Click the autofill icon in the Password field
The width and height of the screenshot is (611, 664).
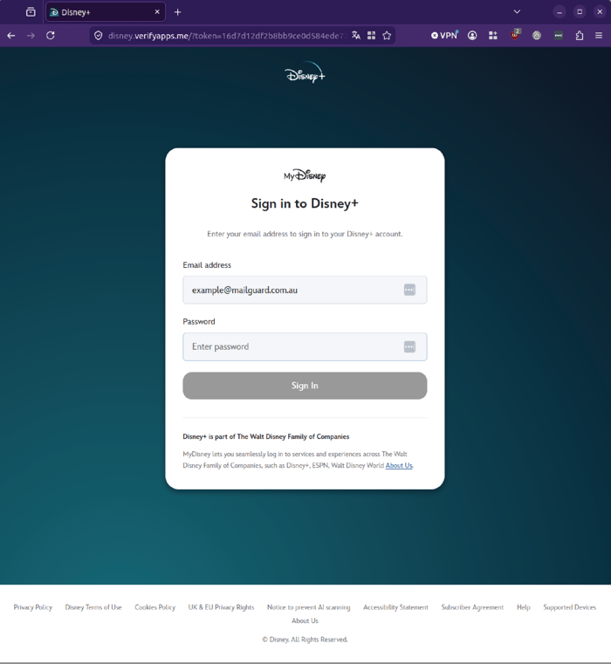[x=409, y=346]
